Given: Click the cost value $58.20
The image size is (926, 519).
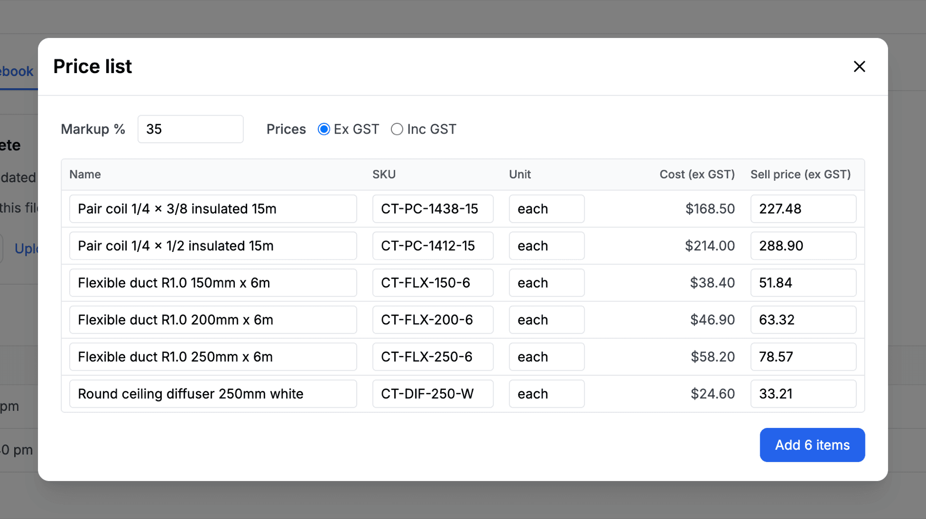Looking at the screenshot, I should (x=713, y=357).
